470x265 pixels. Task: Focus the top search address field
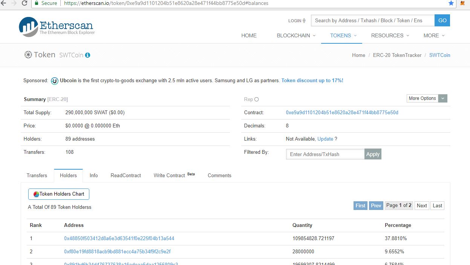point(373,20)
